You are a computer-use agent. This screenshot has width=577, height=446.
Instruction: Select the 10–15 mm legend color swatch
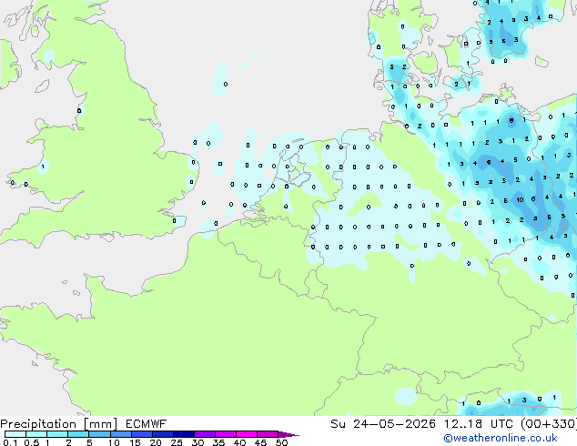point(120,434)
